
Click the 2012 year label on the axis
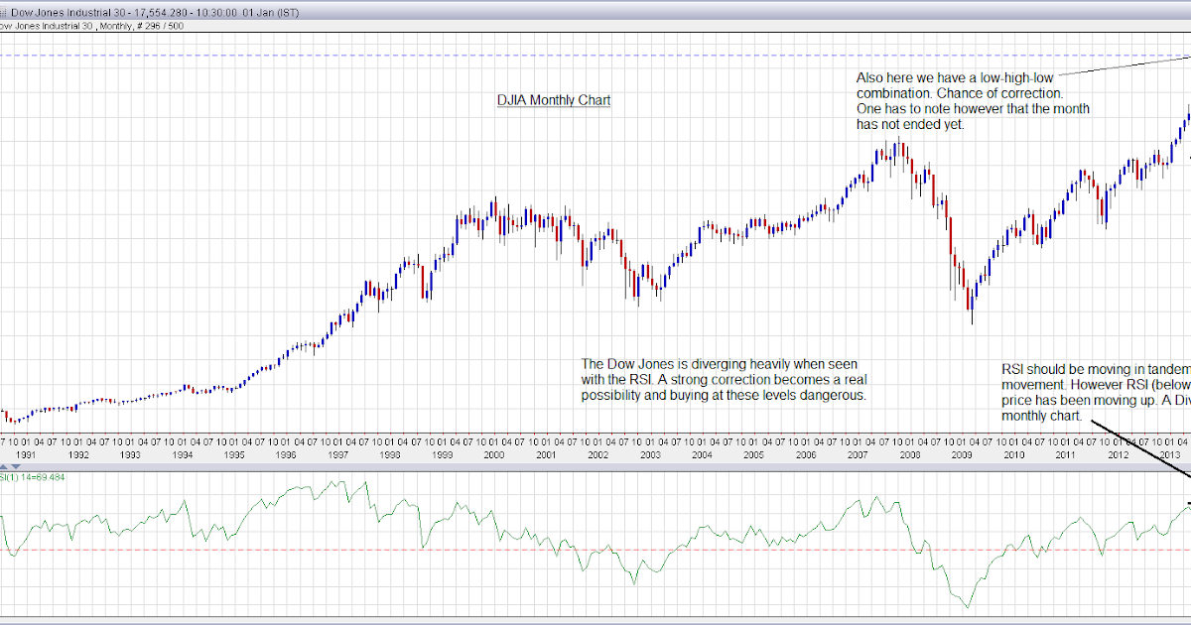tap(1118, 455)
